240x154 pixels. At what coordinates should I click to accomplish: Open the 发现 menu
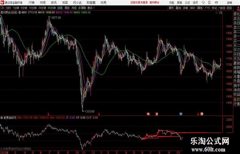65,3
